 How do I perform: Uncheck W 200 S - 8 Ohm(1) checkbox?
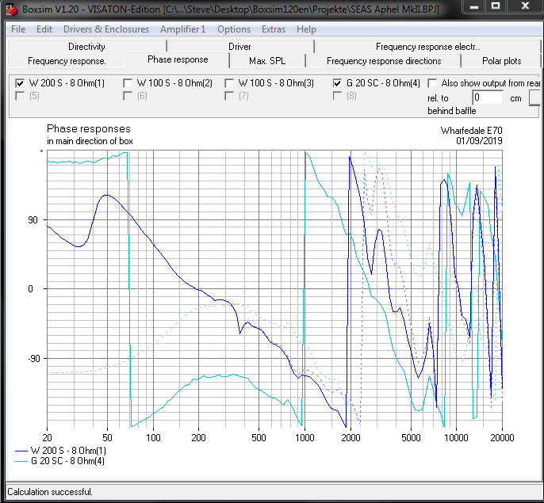click(20, 83)
